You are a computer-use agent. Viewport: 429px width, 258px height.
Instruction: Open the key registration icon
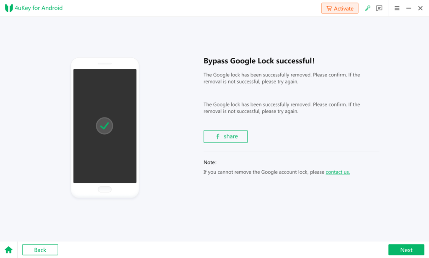[x=367, y=8]
